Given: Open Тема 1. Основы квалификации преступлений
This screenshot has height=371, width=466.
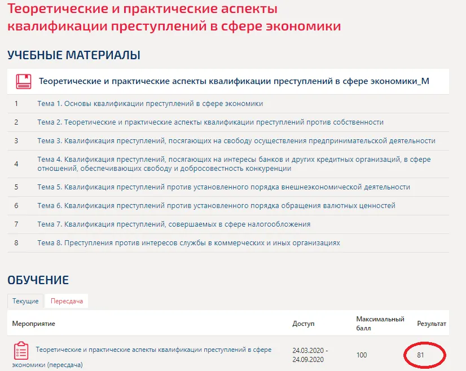Looking at the screenshot, I should click(x=150, y=104).
